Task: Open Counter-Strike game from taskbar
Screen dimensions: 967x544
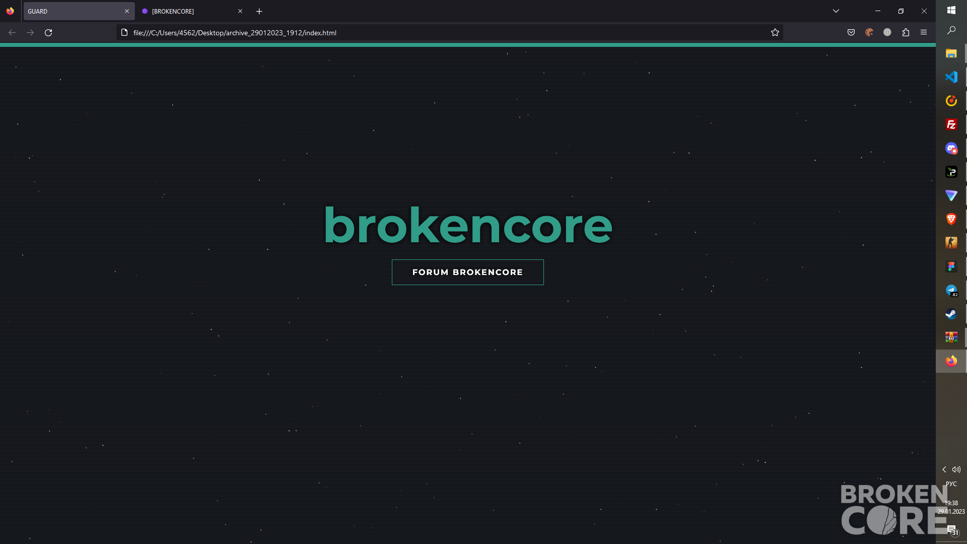Action: 951,243
